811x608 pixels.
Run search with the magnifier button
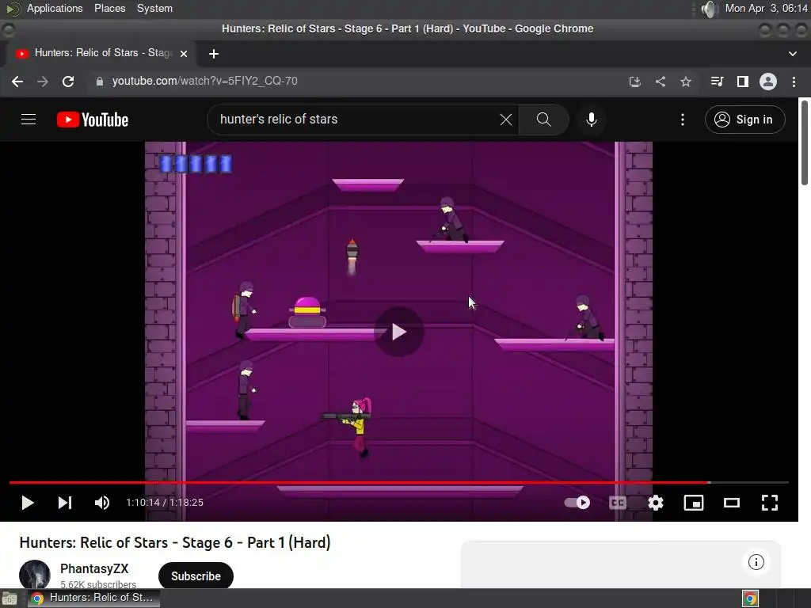point(543,120)
